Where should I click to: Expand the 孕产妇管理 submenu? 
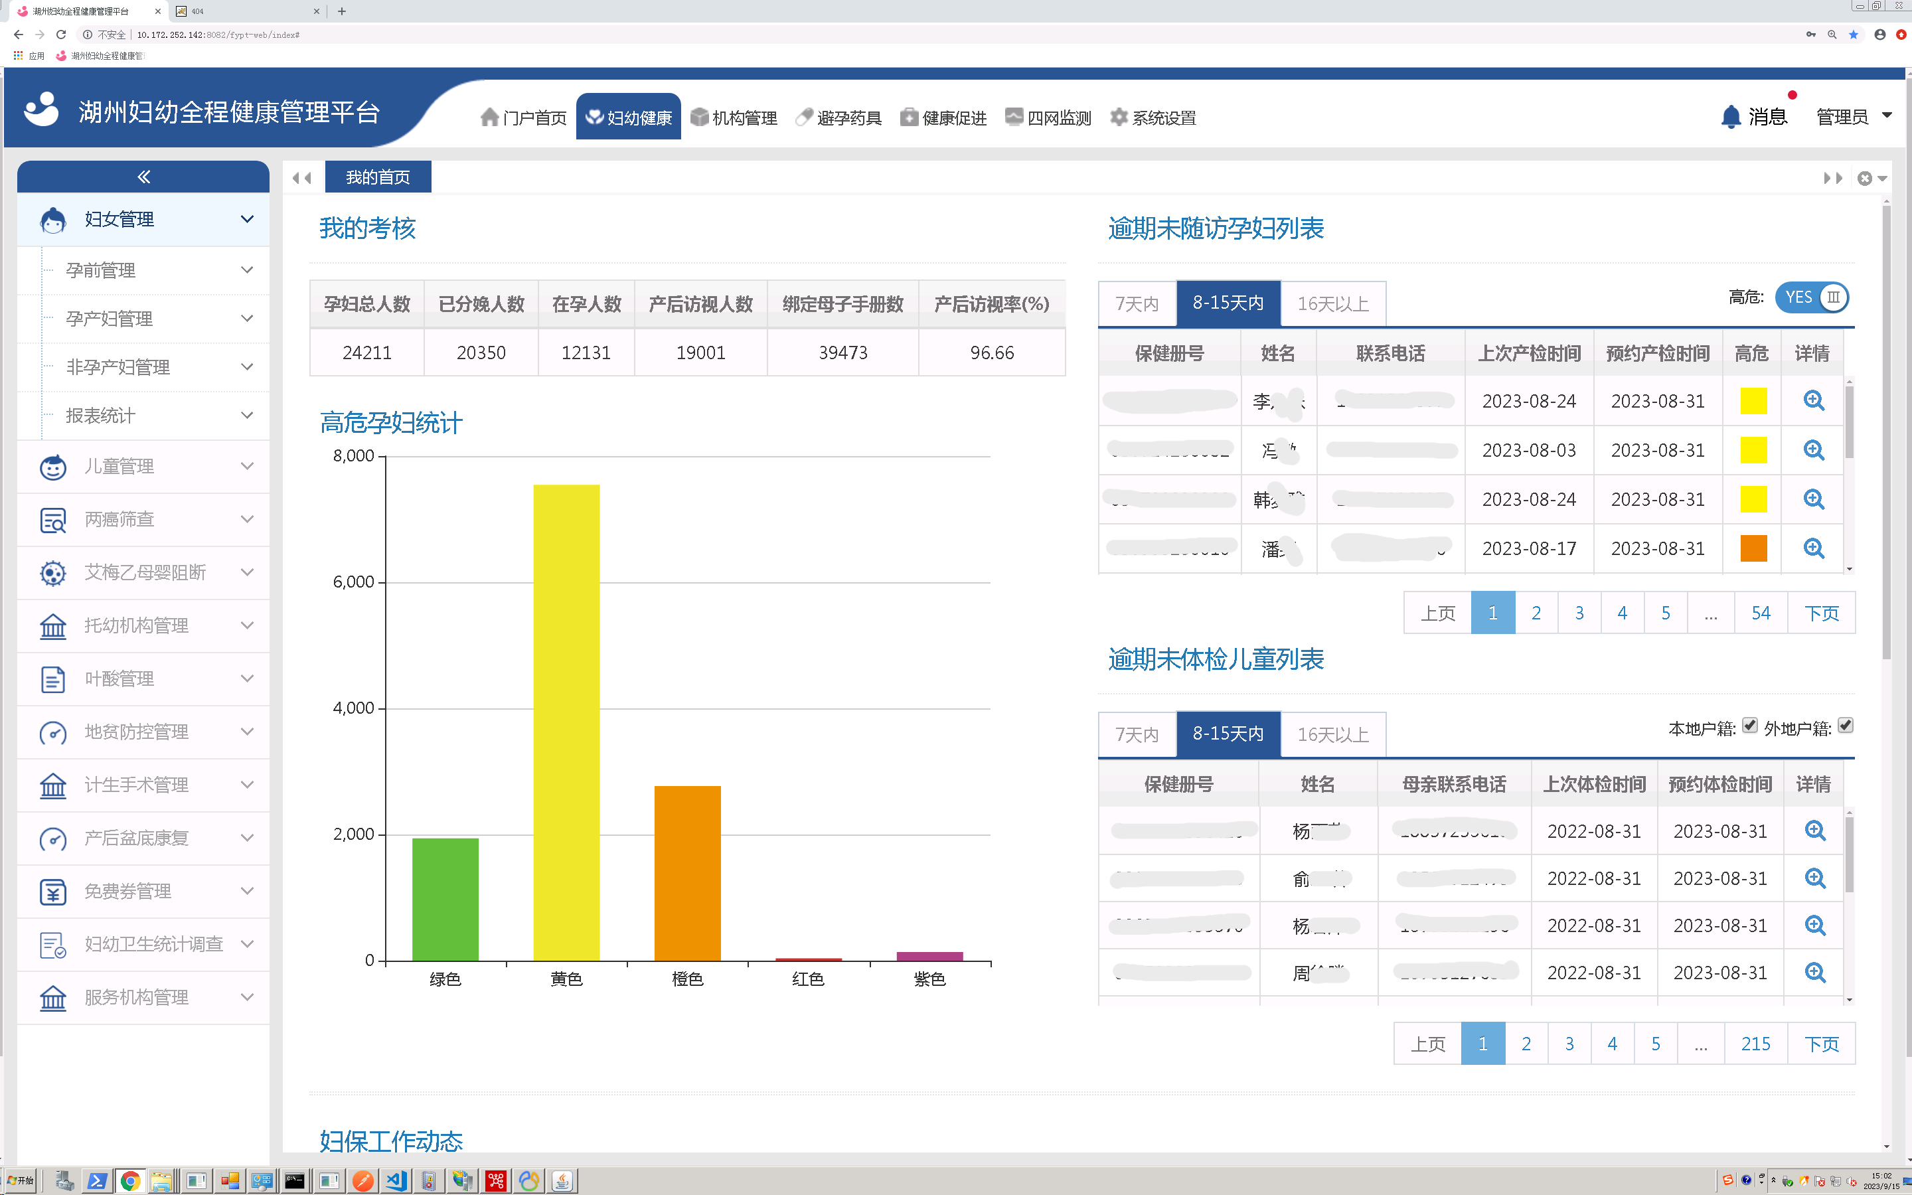[x=247, y=319]
